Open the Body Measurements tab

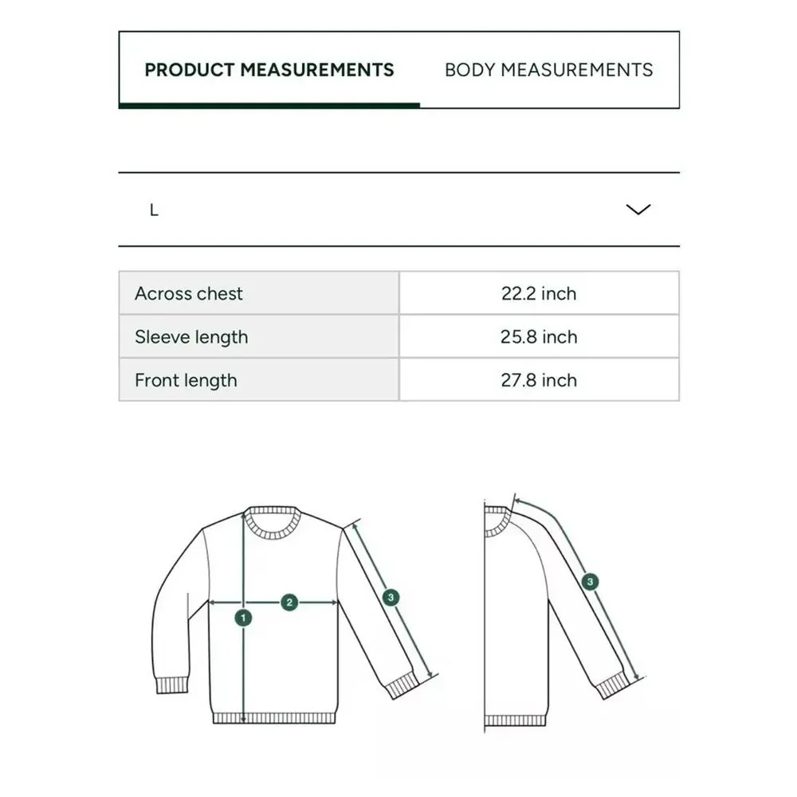pyautogui.click(x=549, y=69)
